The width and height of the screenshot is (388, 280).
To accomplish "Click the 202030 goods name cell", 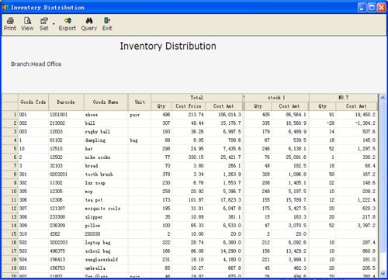I will [106, 234].
